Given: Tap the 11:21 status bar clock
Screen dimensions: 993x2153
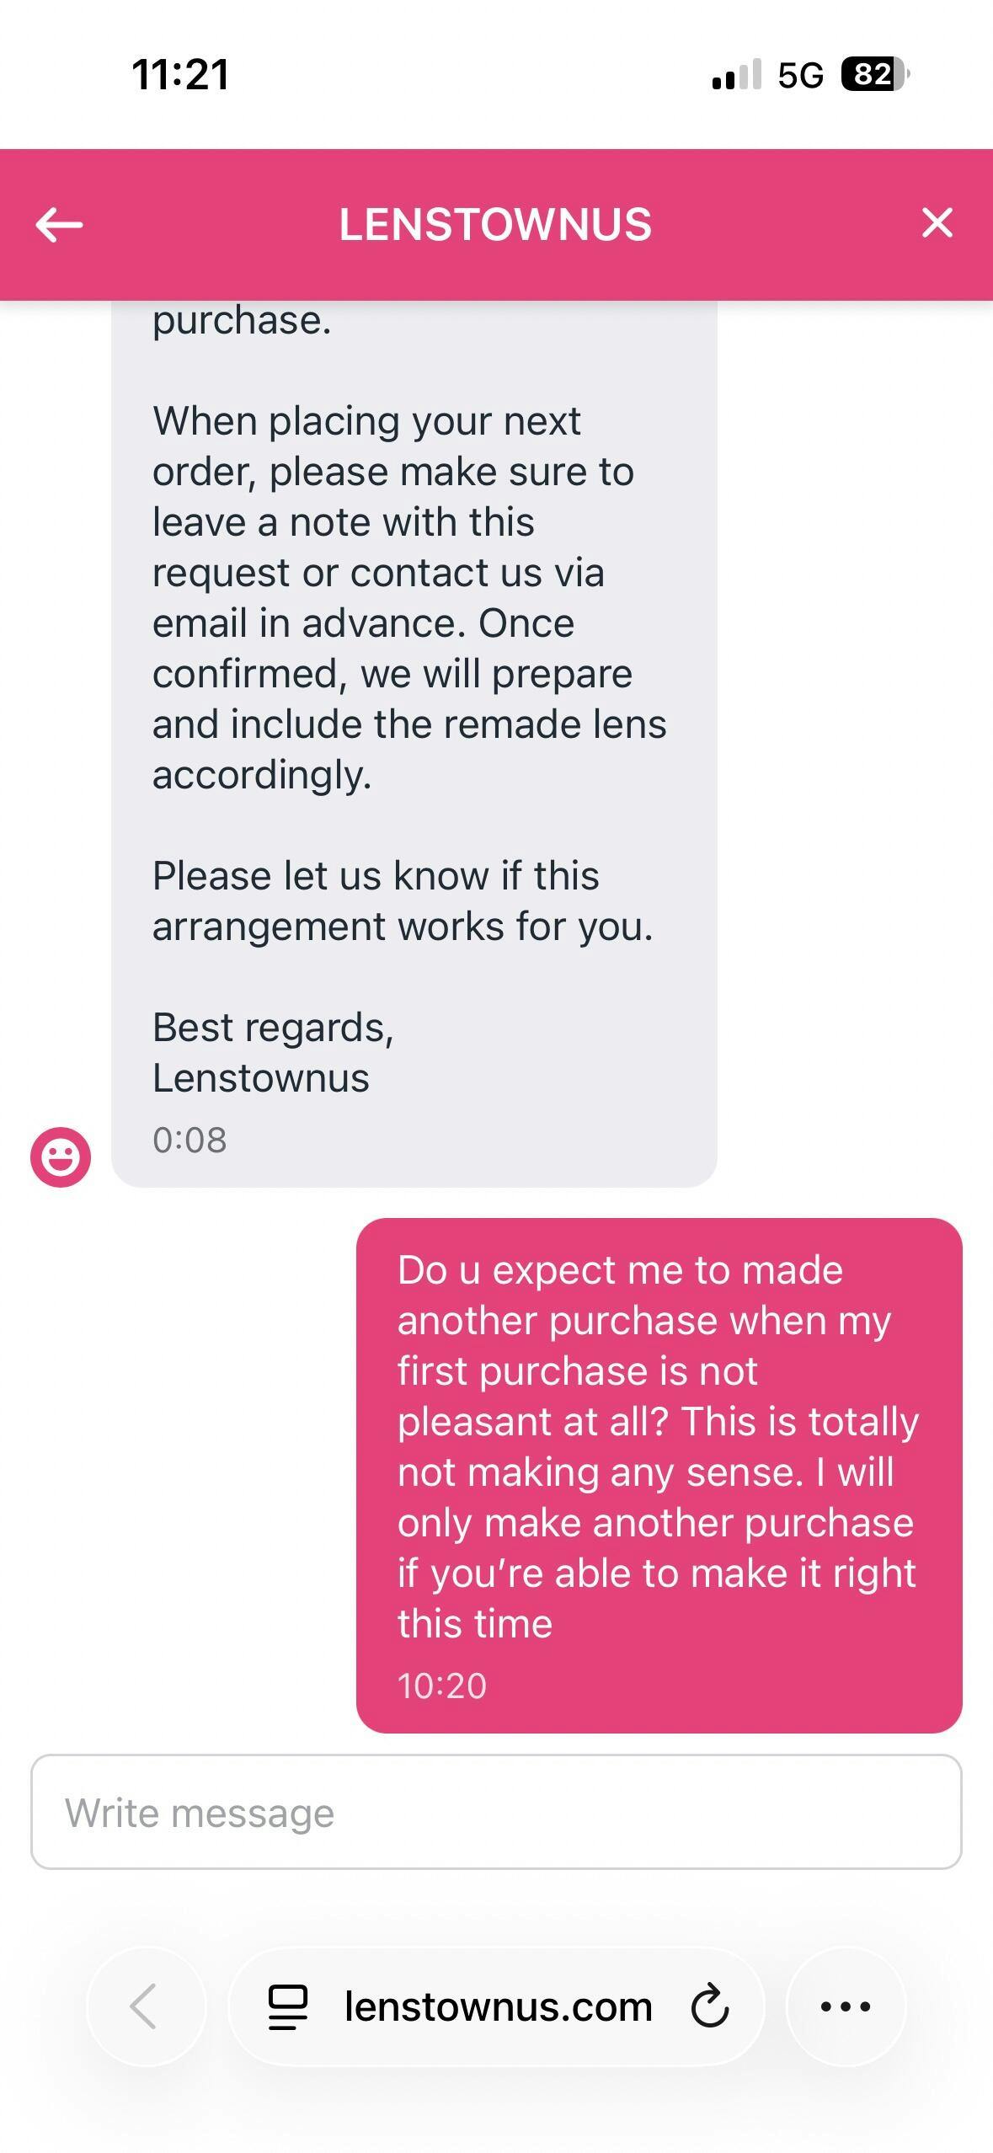Looking at the screenshot, I should point(180,74).
